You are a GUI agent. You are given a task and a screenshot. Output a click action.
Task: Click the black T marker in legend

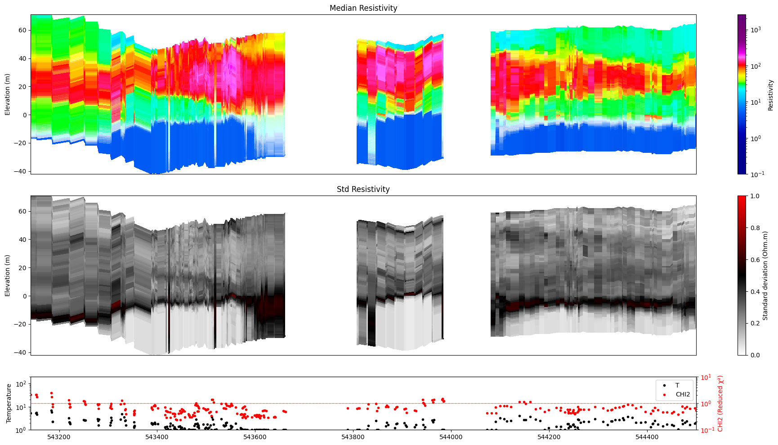tap(664, 385)
